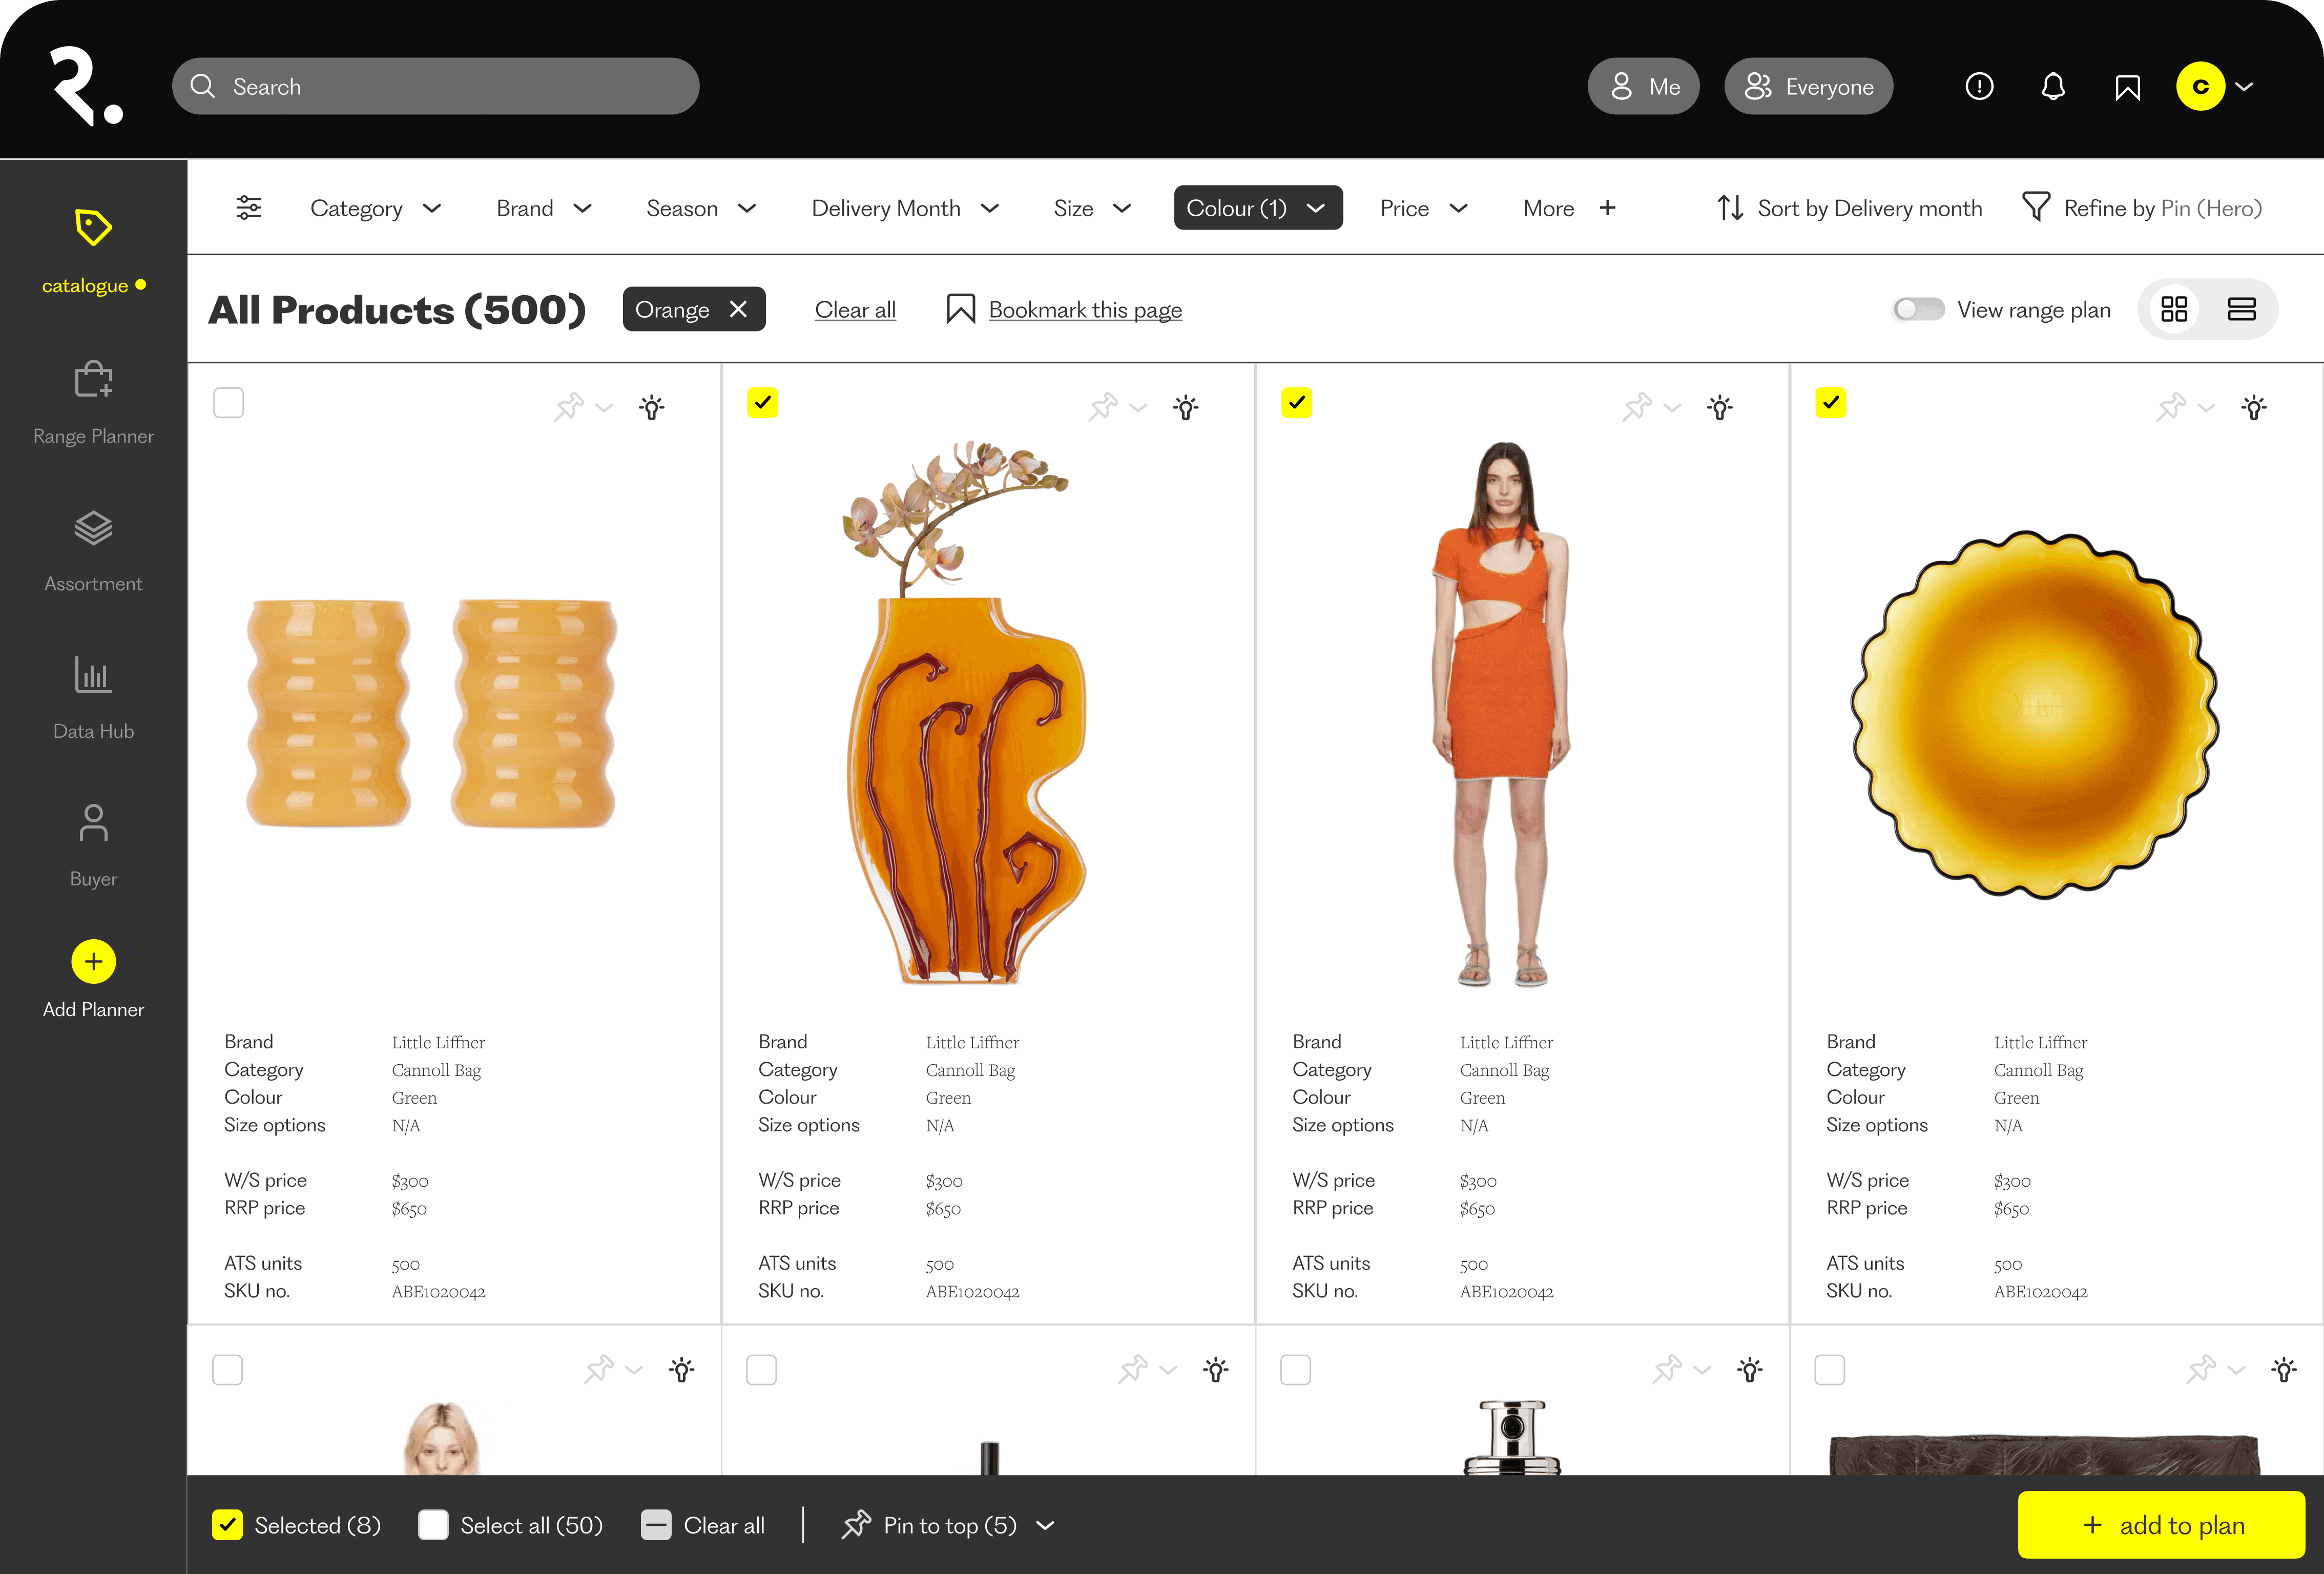The height and width of the screenshot is (1574, 2324).
Task: Click Bookmark this page link
Action: point(1084,310)
